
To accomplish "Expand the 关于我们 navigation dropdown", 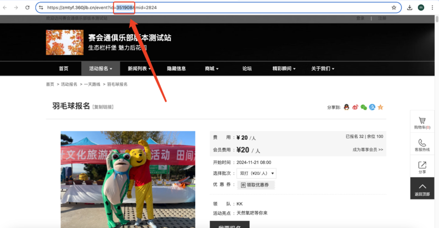I will pyautogui.click(x=323, y=69).
